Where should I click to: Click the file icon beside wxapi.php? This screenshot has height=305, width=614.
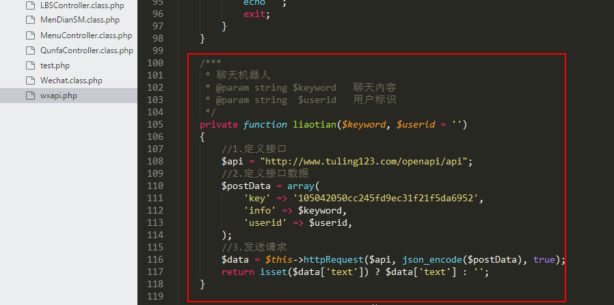(28, 96)
